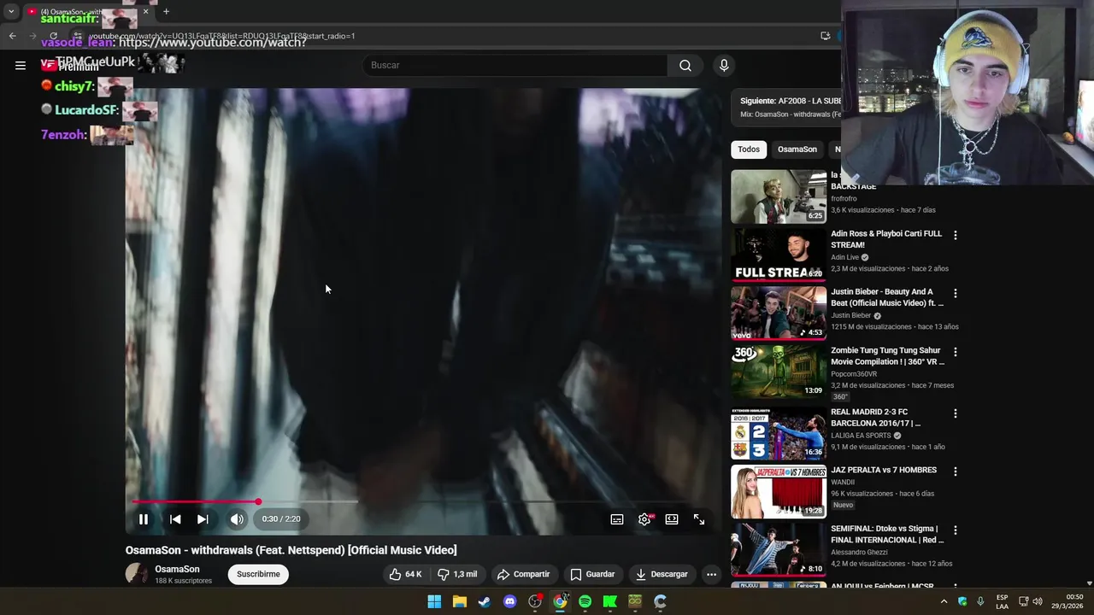Open options for JAZ PERALTA vs 7 HOMBRES

(x=956, y=471)
